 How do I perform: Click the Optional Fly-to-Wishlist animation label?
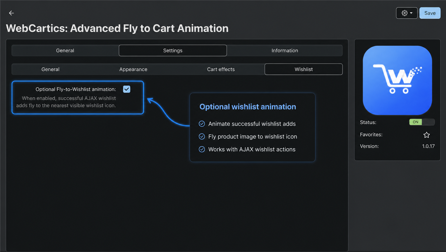click(76, 89)
